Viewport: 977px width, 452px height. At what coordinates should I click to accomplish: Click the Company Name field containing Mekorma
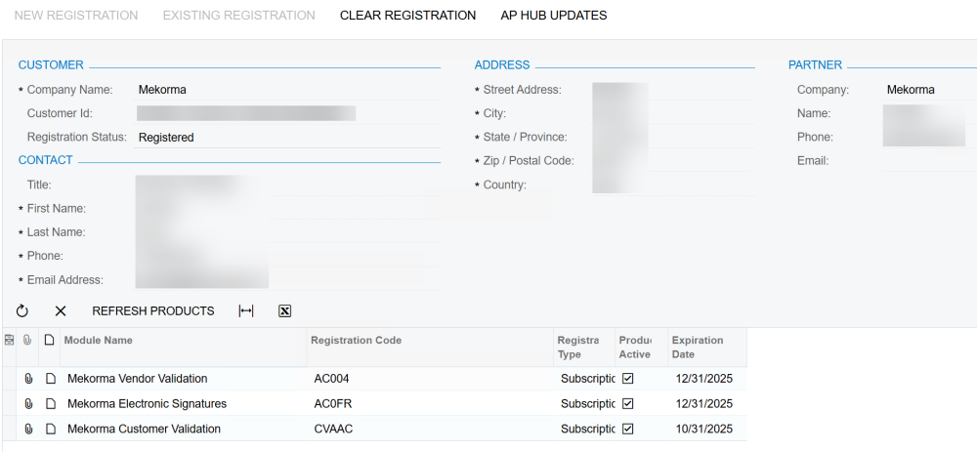point(287,90)
